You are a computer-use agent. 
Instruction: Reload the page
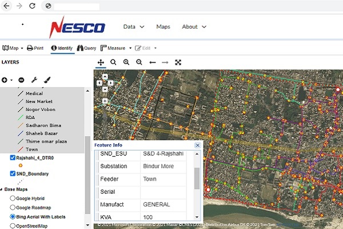pyautogui.click(x=32, y=6)
